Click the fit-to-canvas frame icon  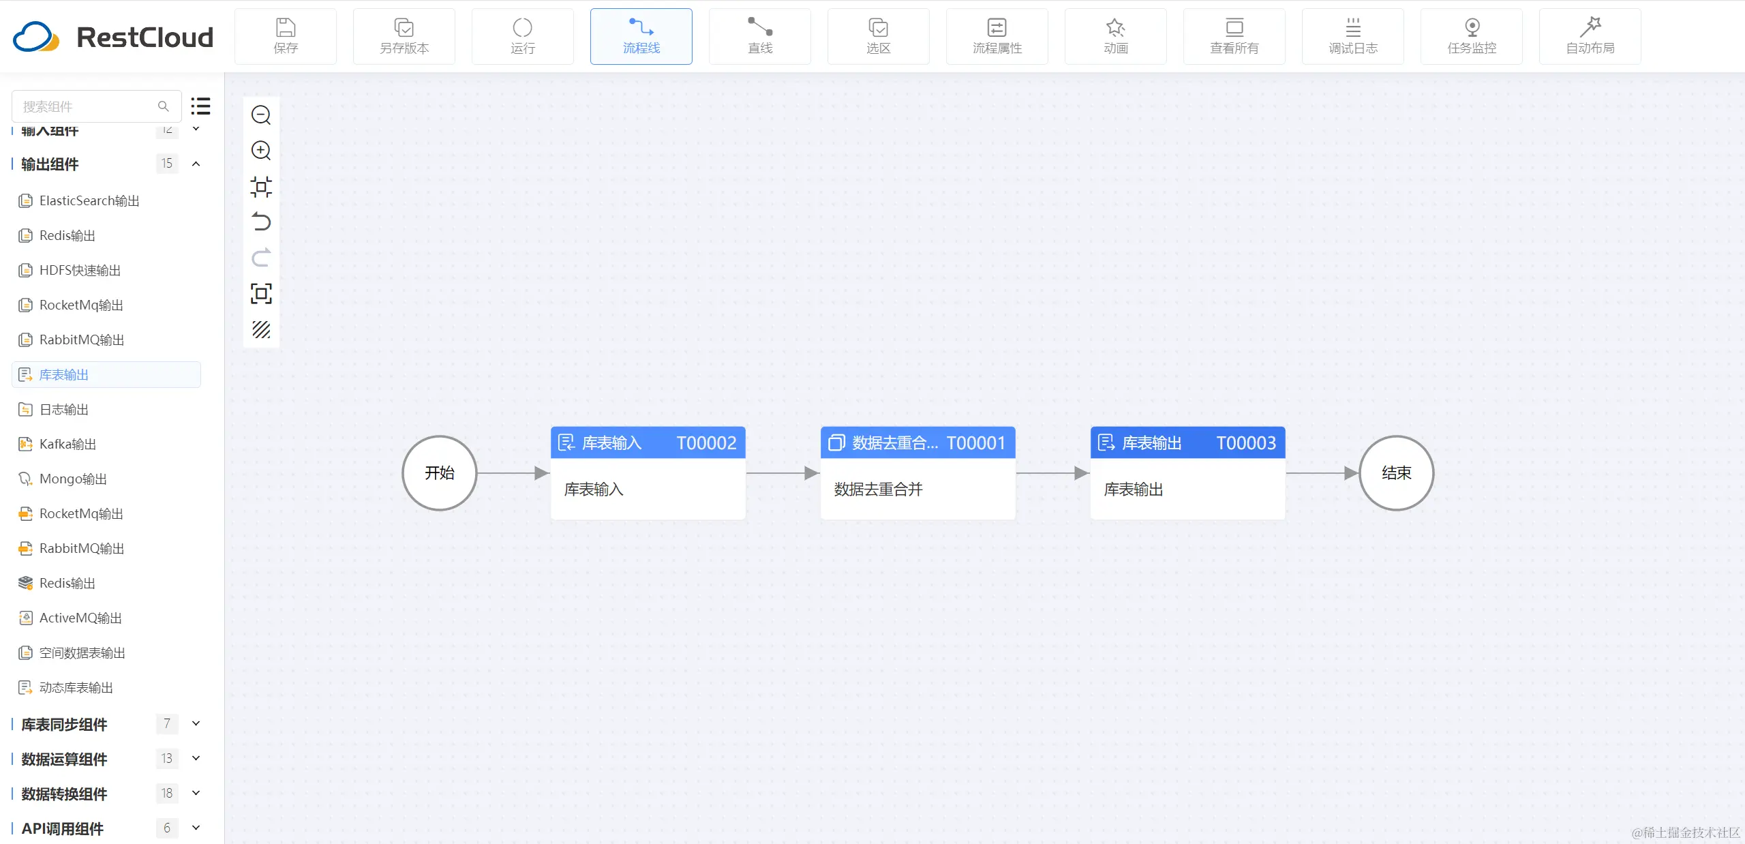pos(261,294)
